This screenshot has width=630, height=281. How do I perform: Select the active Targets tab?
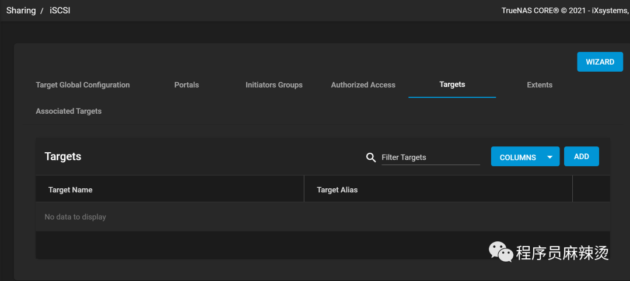[x=452, y=85]
